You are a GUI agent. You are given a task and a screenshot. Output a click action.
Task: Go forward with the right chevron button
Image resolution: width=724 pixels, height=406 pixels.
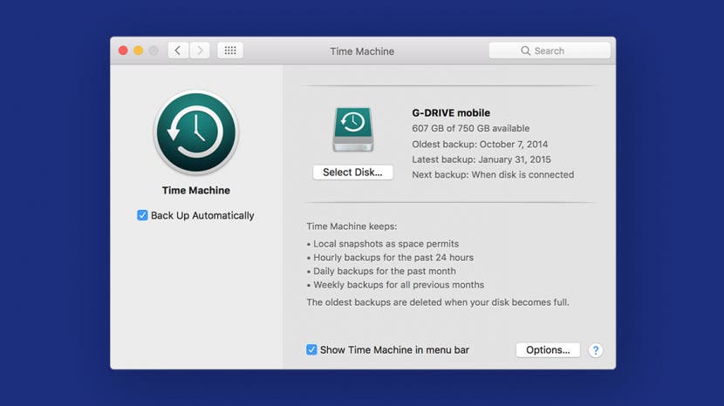200,51
